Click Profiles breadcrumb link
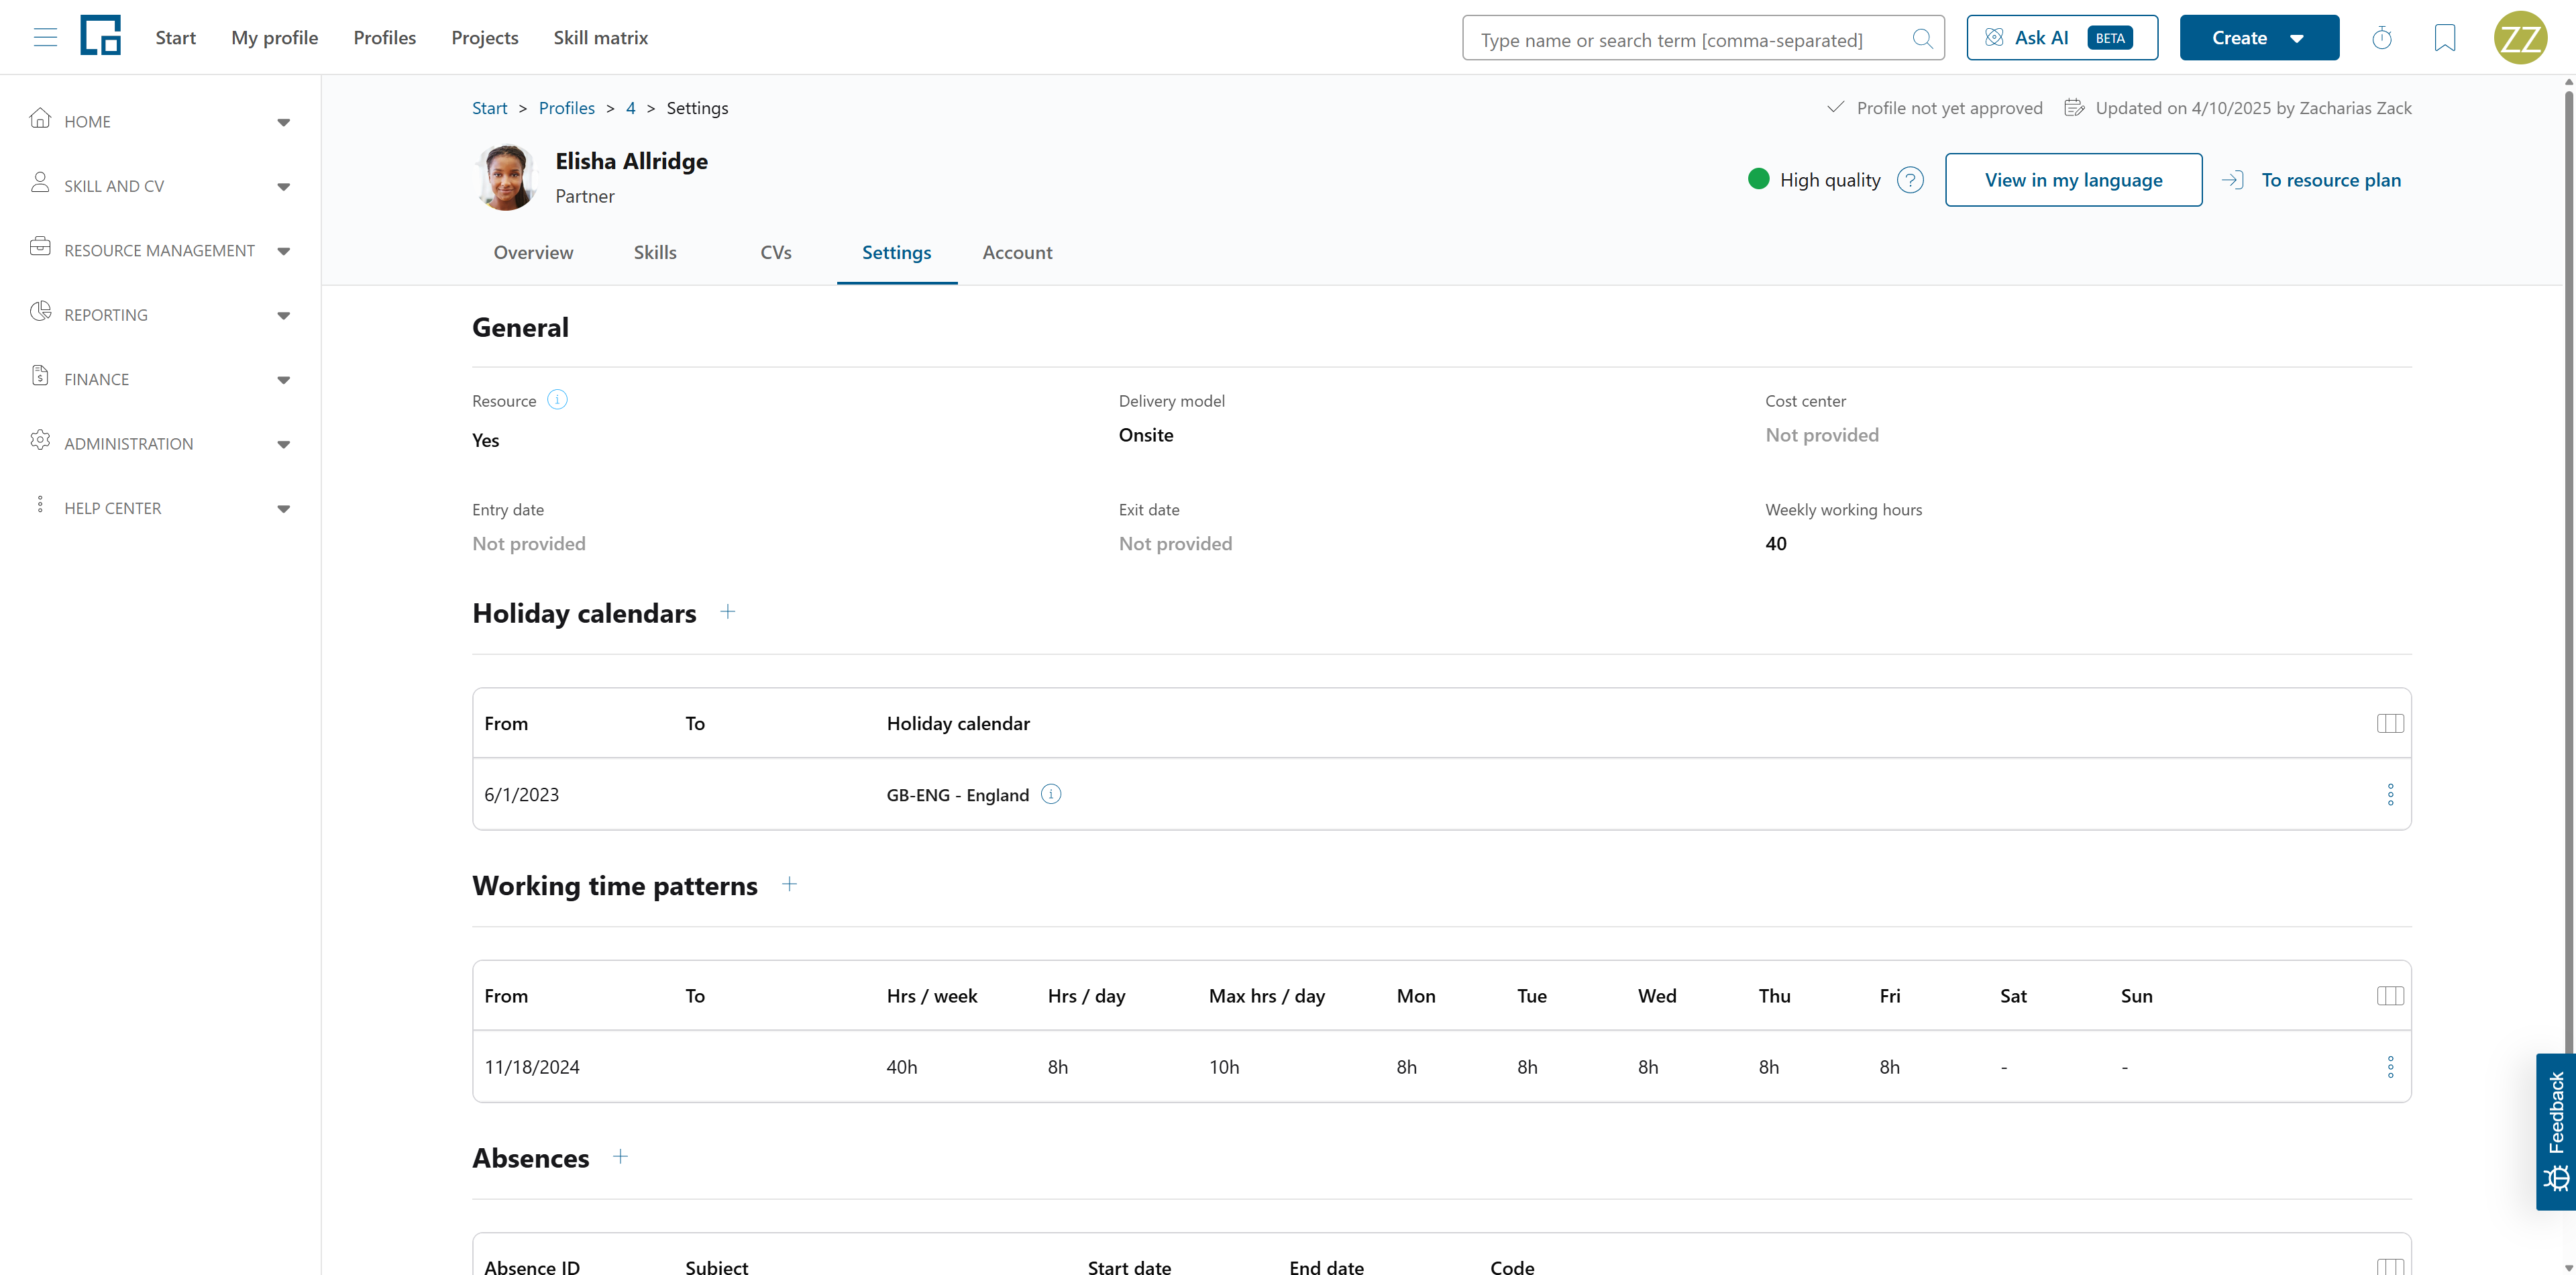The width and height of the screenshot is (2576, 1275). point(567,108)
